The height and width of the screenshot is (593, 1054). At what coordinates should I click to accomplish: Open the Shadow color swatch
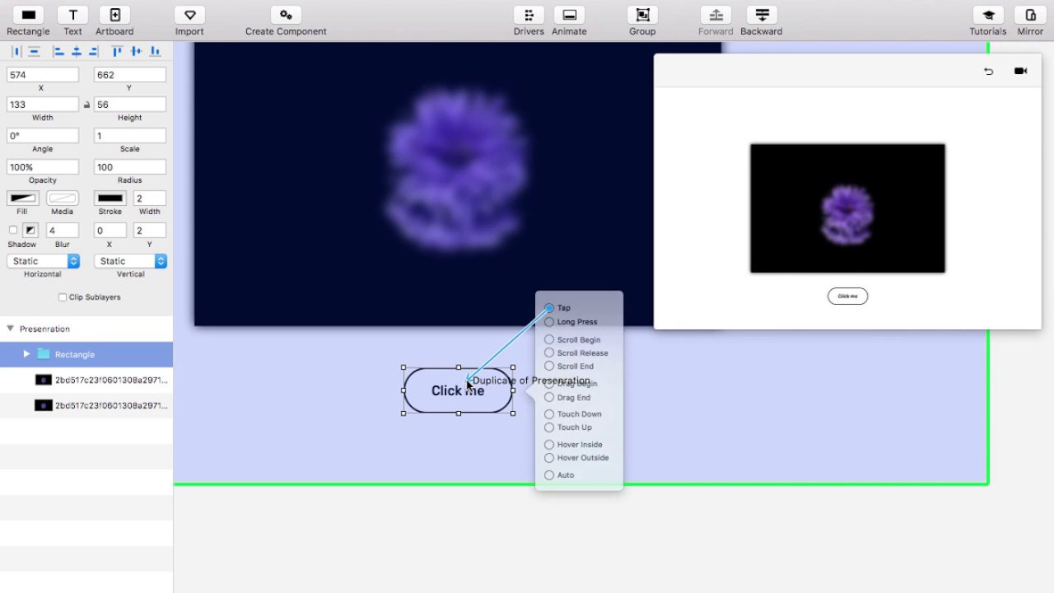30,230
